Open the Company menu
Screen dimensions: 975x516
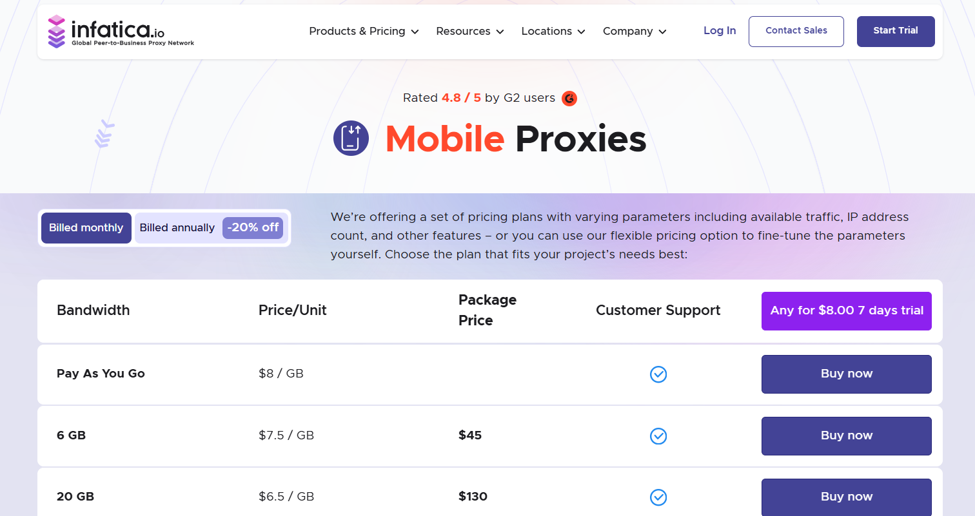(x=634, y=32)
